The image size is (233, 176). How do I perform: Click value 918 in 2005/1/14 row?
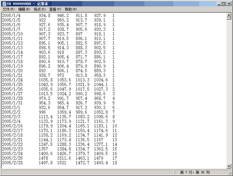(61, 52)
